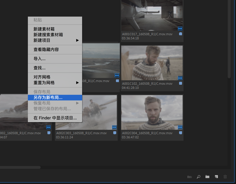236x184 pixels.
Task: Select 在 Finder 中显示项目... entry
Action: pos(55,118)
